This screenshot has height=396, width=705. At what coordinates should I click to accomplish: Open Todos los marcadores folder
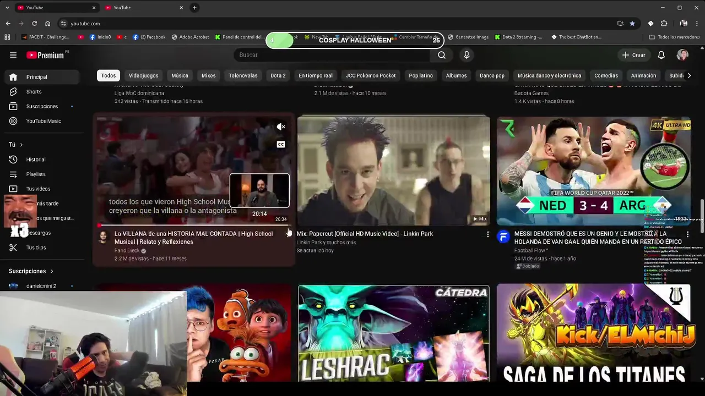coord(675,37)
